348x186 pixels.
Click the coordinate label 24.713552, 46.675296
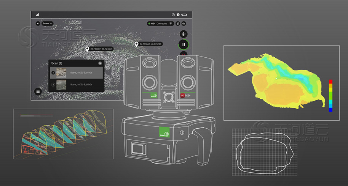point(150,44)
